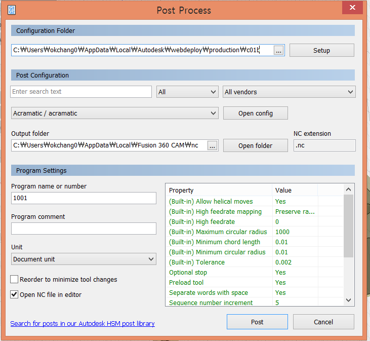Browse for output folder with ellipsis button

coord(213,145)
